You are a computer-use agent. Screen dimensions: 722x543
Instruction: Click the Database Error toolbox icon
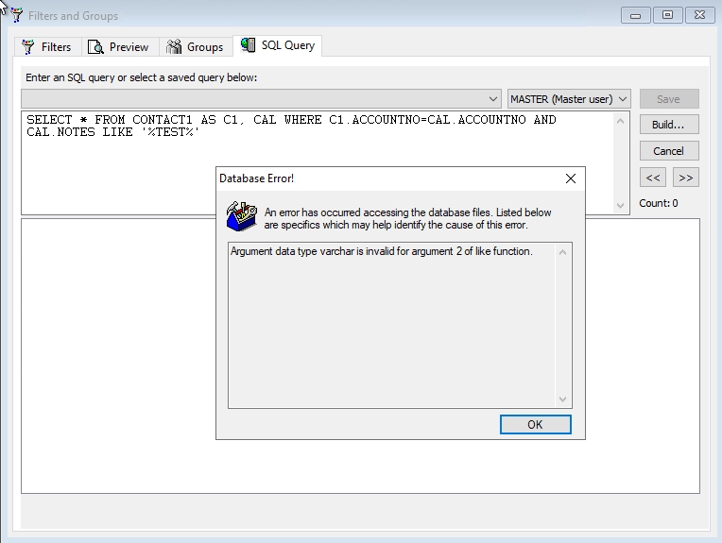[241, 215]
